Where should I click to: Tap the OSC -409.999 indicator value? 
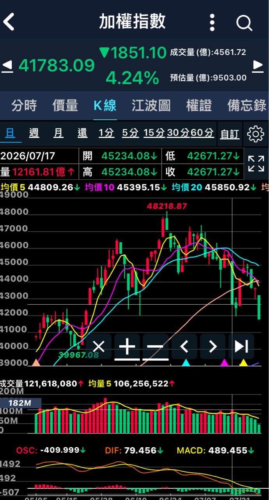[x=51, y=450]
